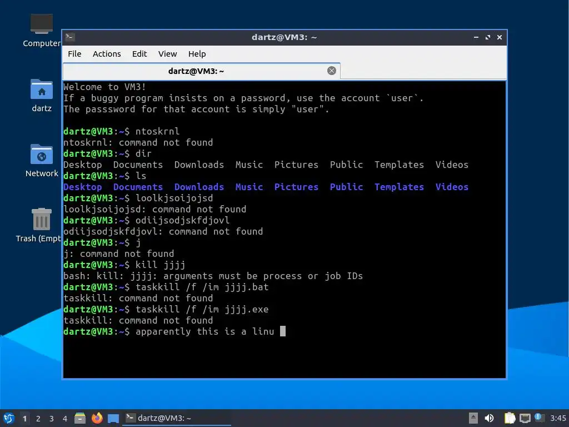
Task: Click the terminal cursor after 'linu'
Action: click(x=283, y=331)
